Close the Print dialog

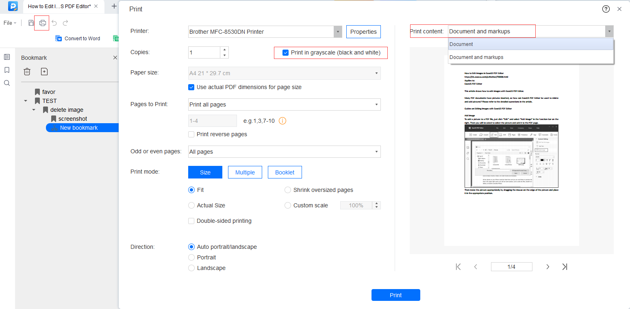619,9
